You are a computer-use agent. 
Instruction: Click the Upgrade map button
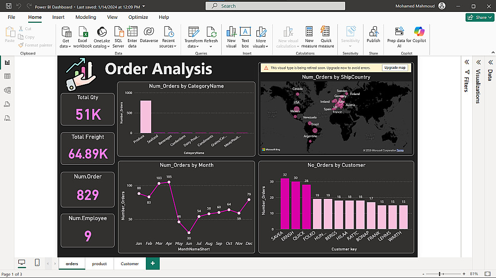coord(395,68)
